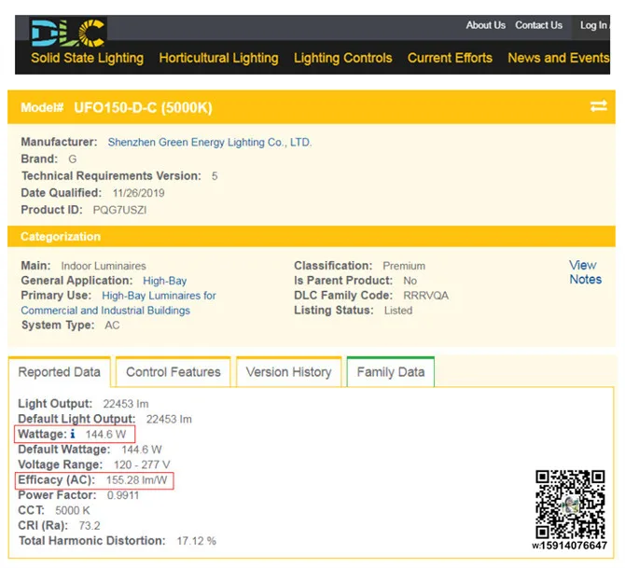Open the Family Data tab
625x568 pixels.
point(390,372)
